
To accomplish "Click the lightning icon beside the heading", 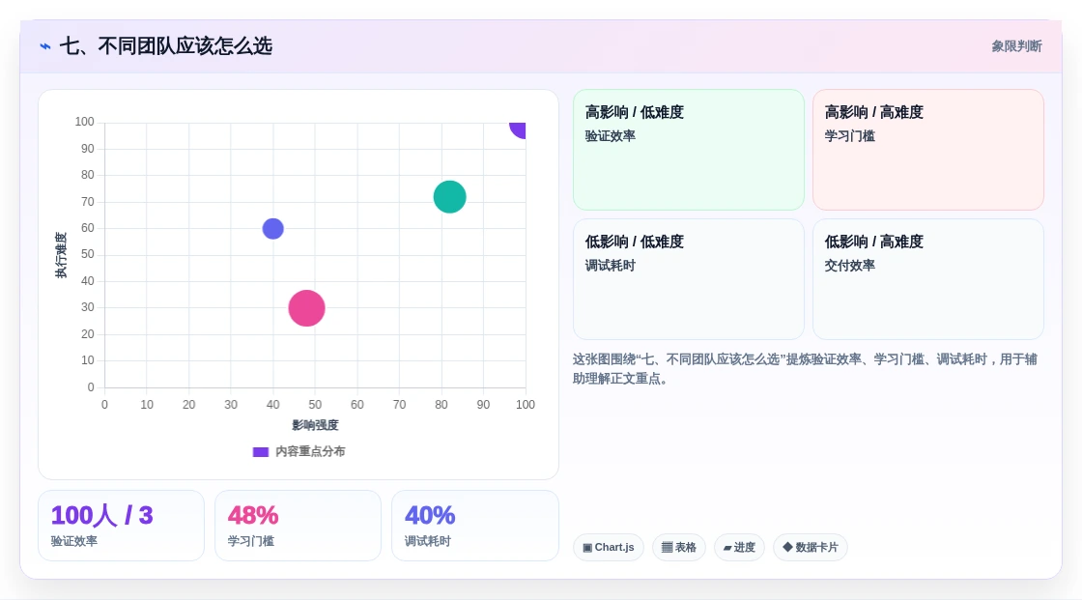I will [45, 46].
